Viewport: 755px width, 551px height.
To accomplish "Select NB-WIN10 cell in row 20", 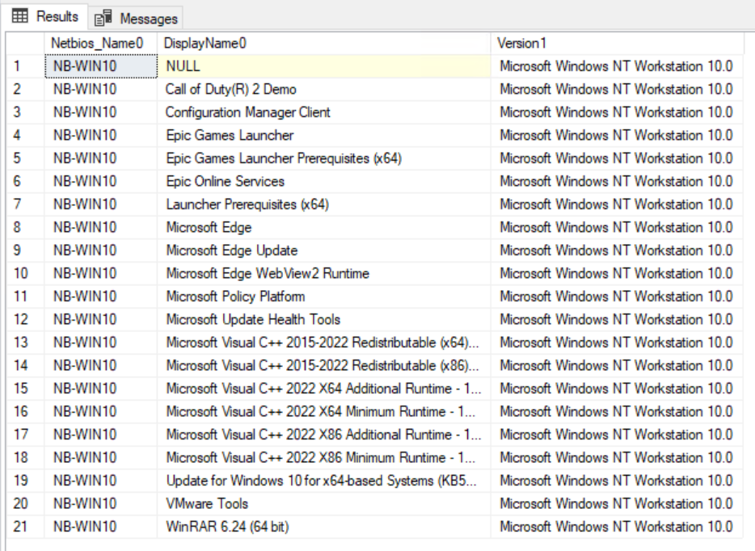I will [x=100, y=504].
